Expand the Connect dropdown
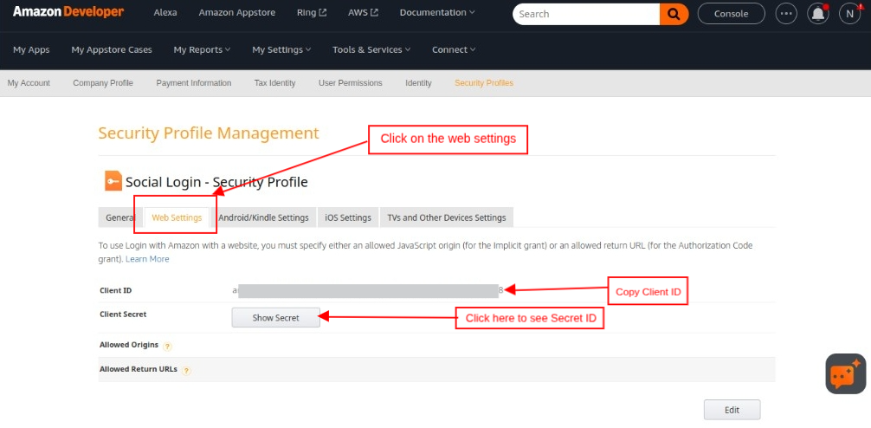The image size is (871, 428). 454,50
